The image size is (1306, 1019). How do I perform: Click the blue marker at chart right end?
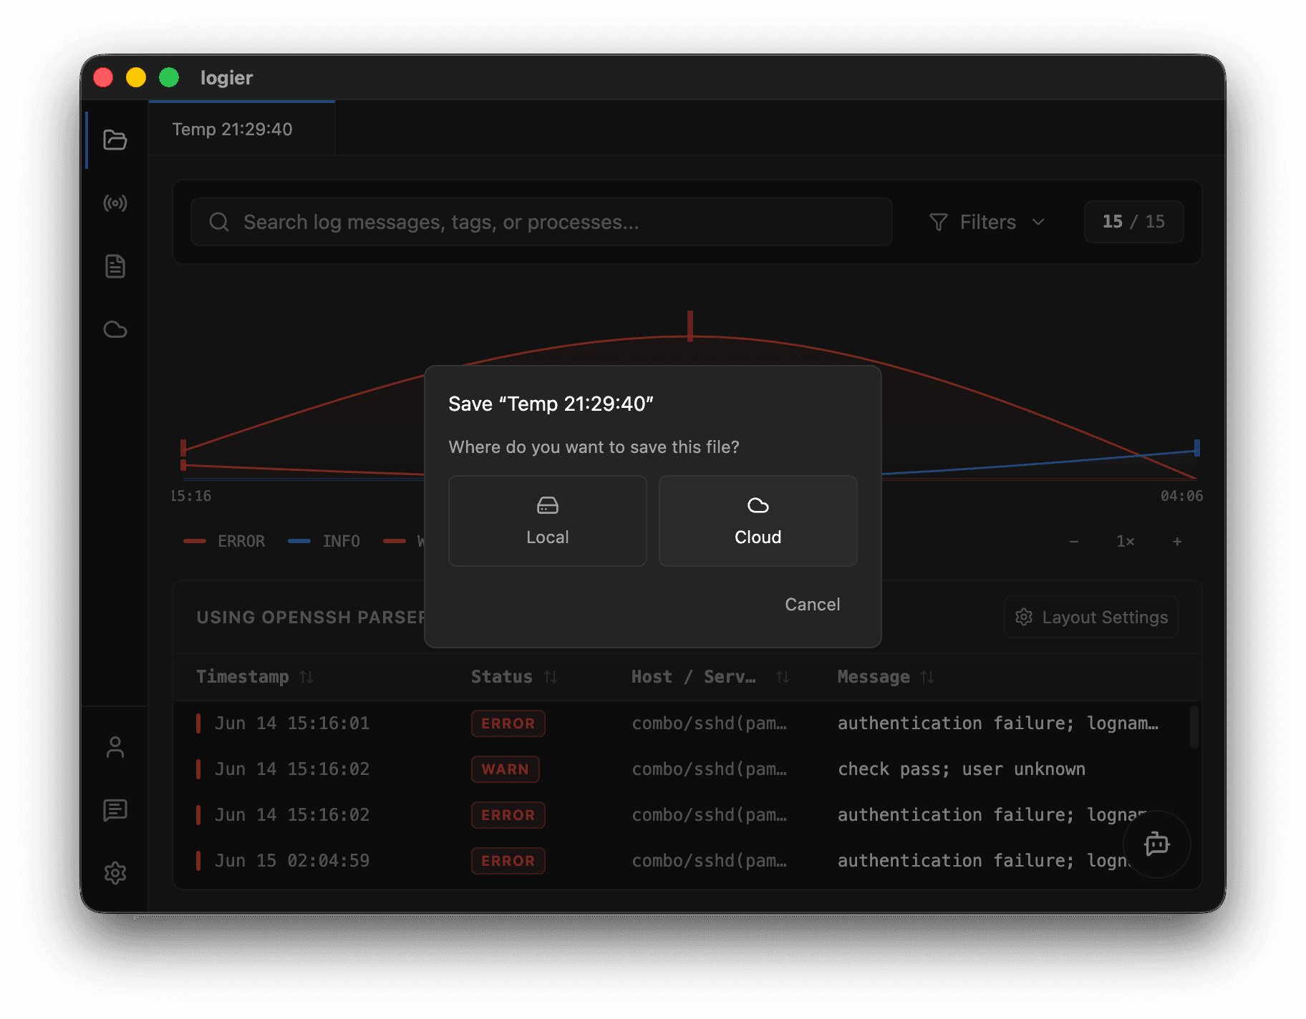click(x=1196, y=448)
